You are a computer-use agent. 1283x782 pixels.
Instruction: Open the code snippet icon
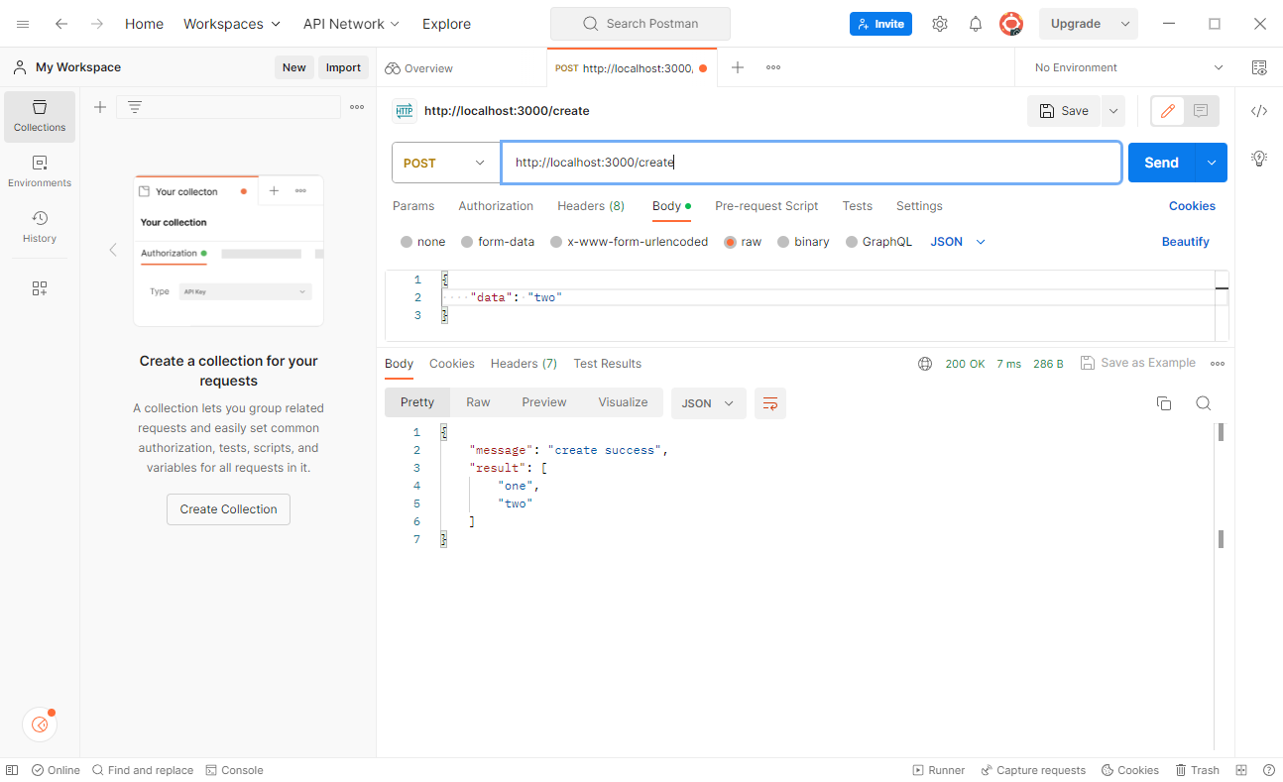[x=1259, y=111]
